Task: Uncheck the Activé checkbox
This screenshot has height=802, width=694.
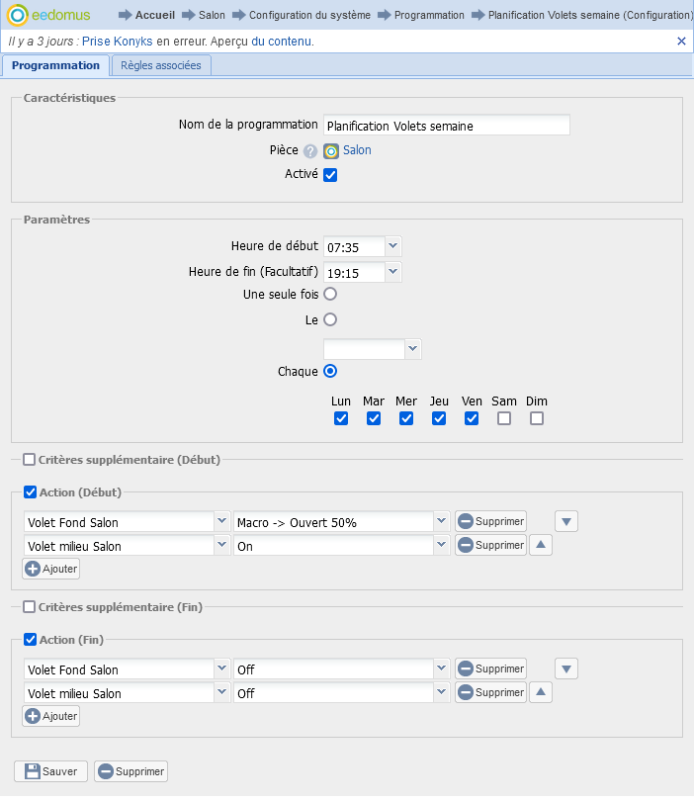Action: (331, 175)
